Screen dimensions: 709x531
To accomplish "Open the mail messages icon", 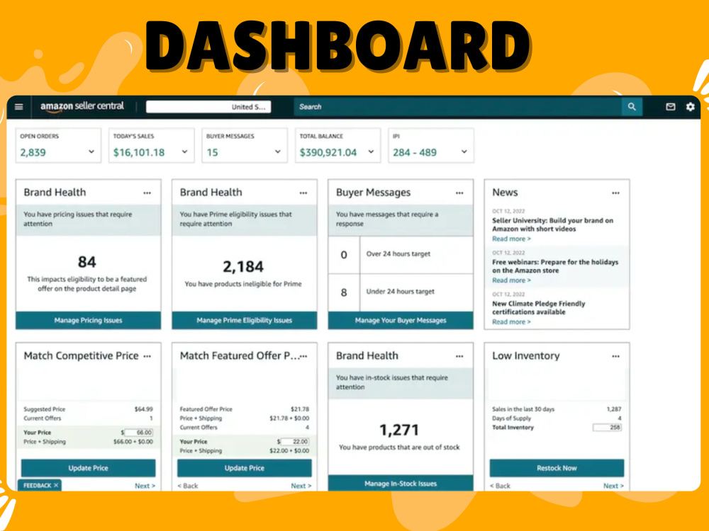I will click(671, 107).
